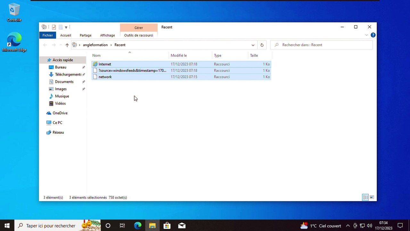The height and width of the screenshot is (231, 410).
Task: Open Accès rapide in the navigation pane
Action: pyautogui.click(x=63, y=60)
